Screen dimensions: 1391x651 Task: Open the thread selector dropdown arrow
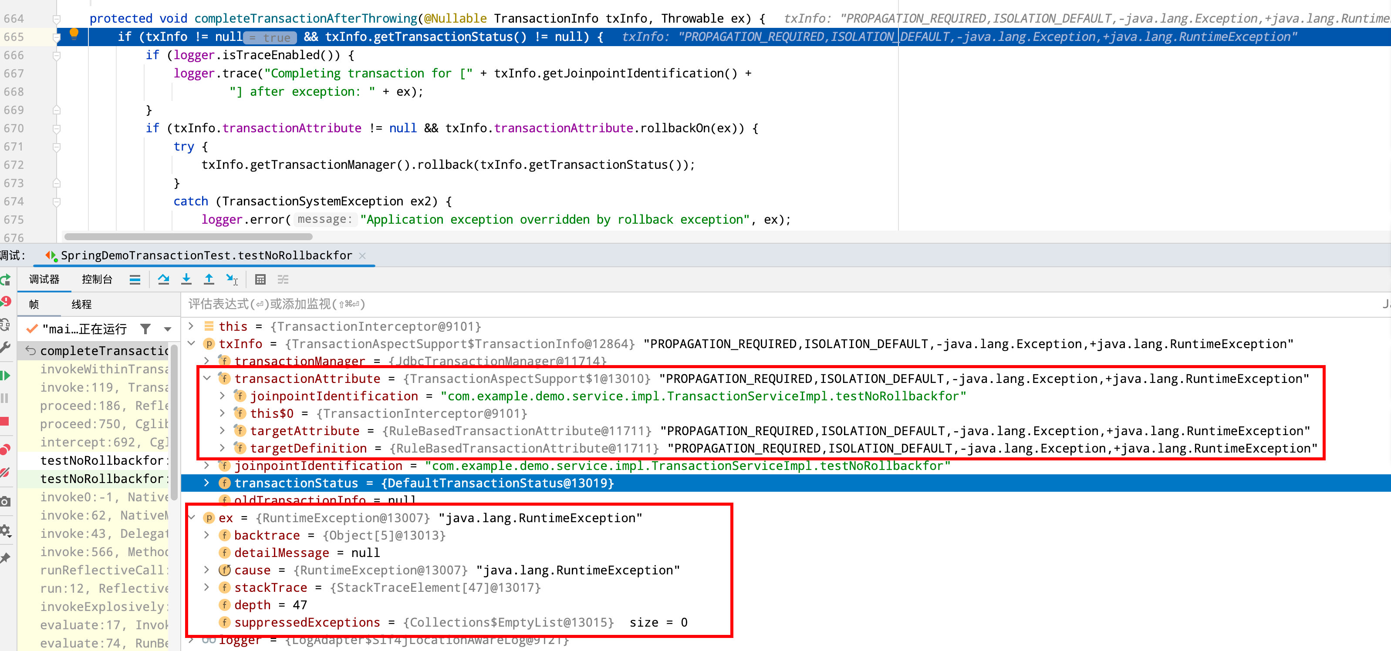pos(168,329)
